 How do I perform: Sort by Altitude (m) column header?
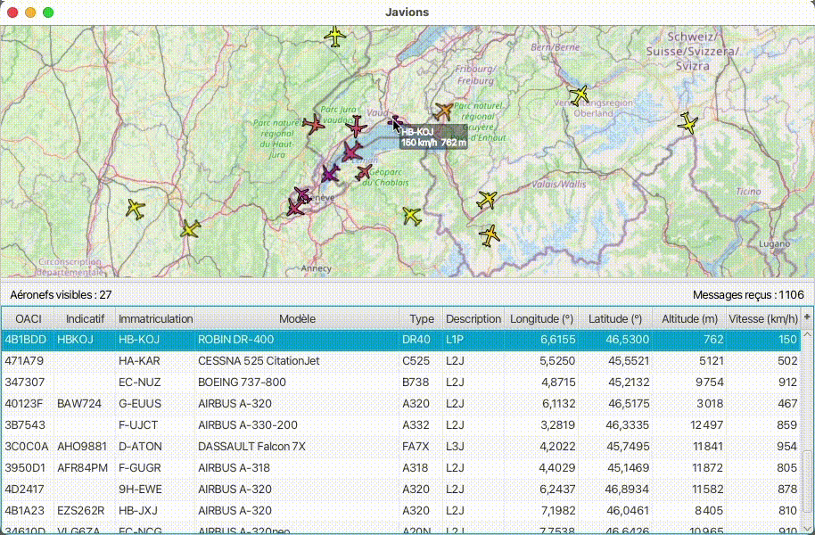click(689, 318)
